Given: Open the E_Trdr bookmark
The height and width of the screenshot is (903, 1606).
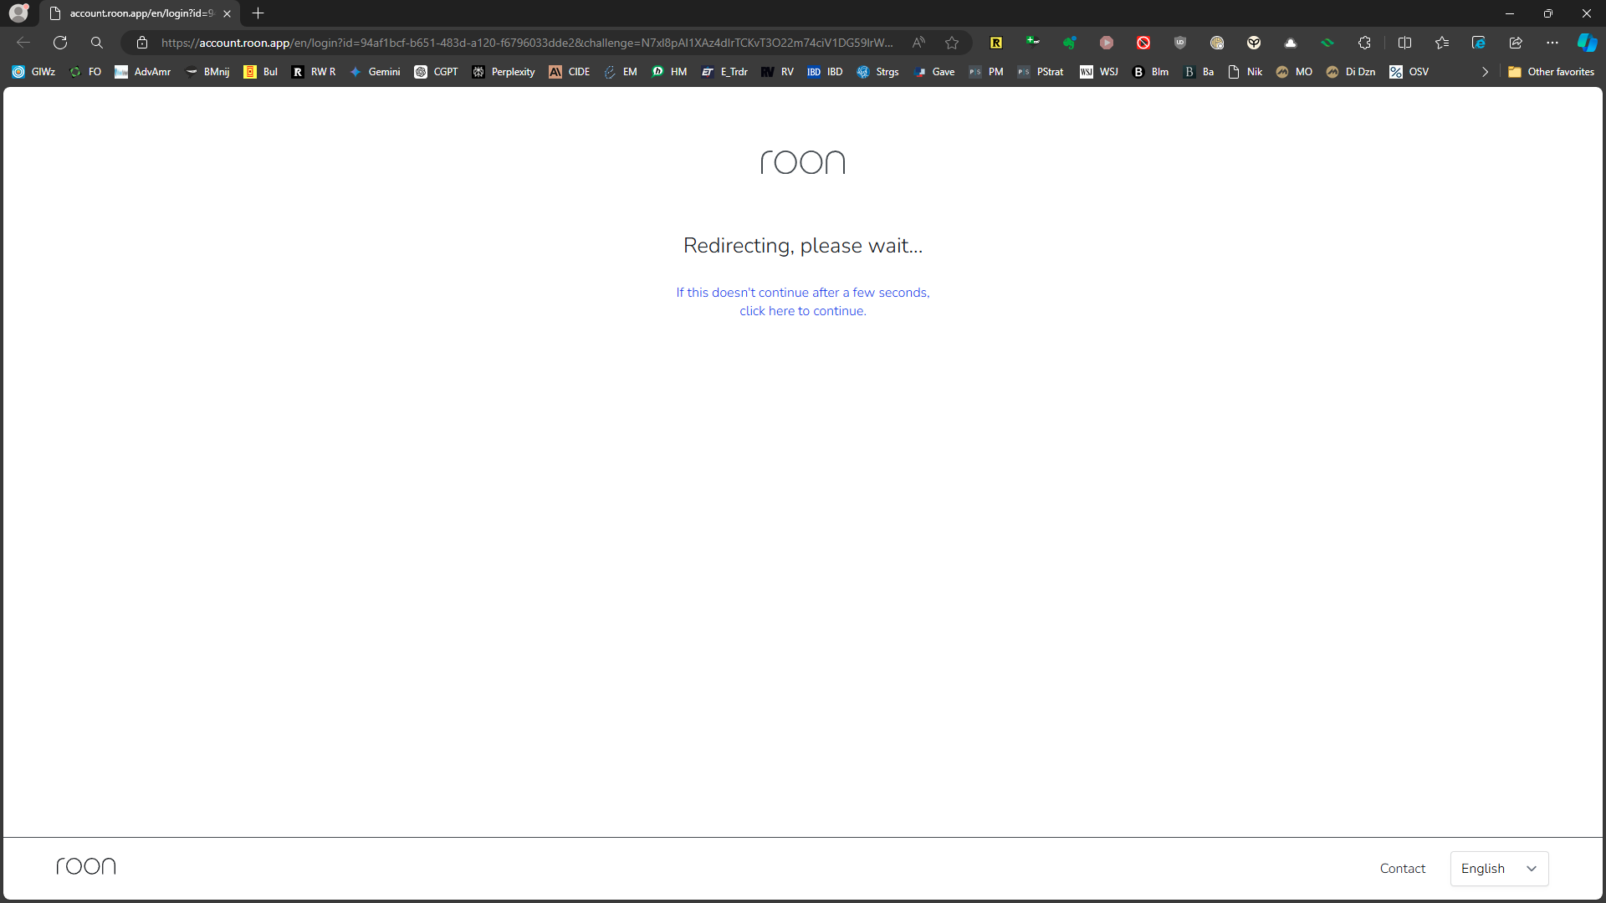Looking at the screenshot, I should (725, 72).
